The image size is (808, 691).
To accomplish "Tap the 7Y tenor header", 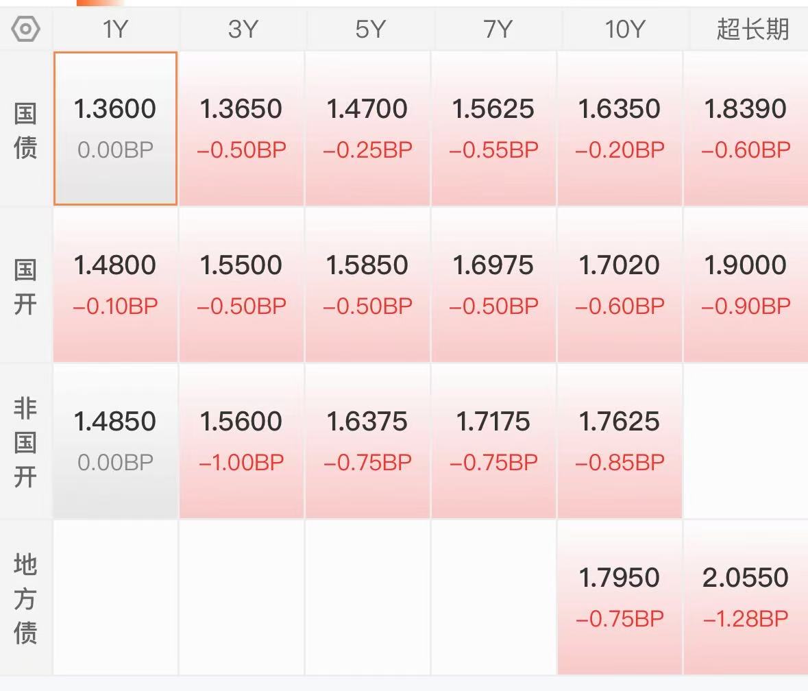I will (x=497, y=29).
